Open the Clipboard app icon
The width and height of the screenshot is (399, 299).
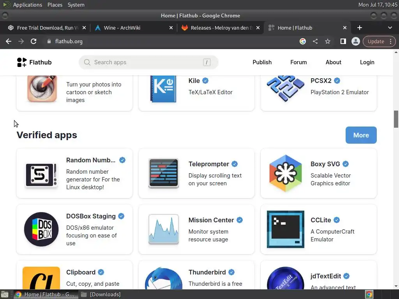point(41,278)
